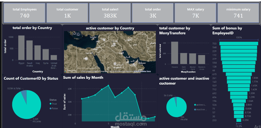Open the Terms link on the map
The width and height of the screenshot is (261, 128).
click(x=149, y=71)
